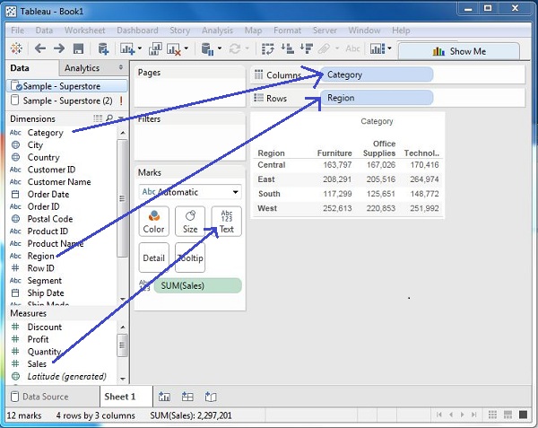Click the SUM(Sales) pill in Marks
Viewport: 538px width, 428px height.
pos(197,285)
